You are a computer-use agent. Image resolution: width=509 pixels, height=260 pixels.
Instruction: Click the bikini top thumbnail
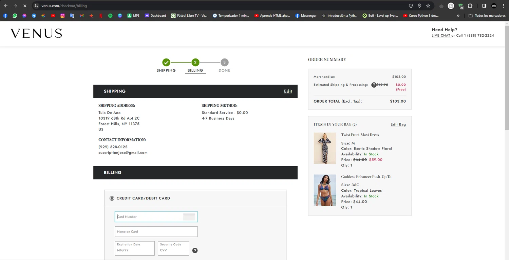coord(325,190)
